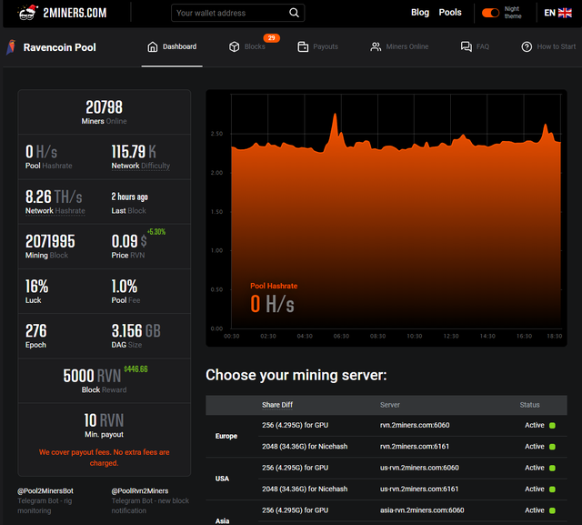Click the pool hashrate chart peak
The image size is (582, 525).
click(336, 115)
